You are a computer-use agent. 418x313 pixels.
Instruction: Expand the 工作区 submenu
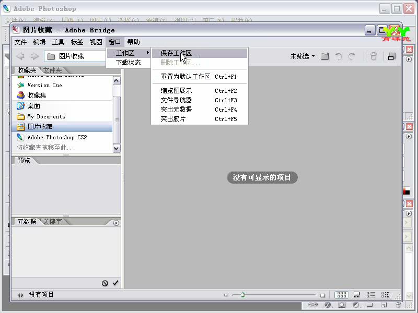(x=129, y=53)
